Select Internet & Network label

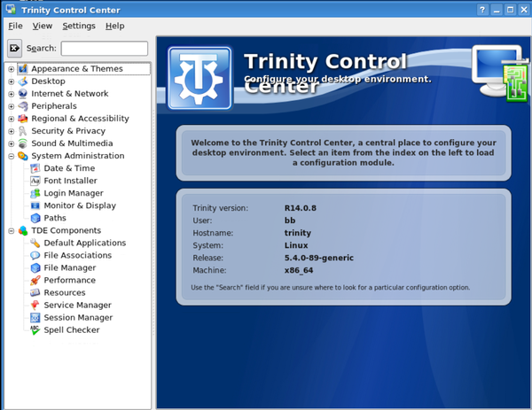point(70,94)
